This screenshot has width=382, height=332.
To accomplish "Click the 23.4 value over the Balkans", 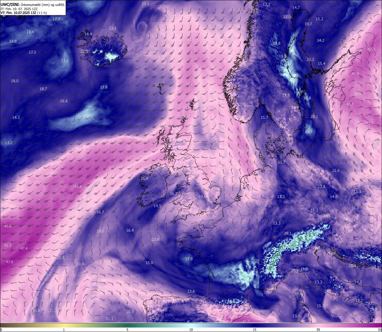I will point(352,266).
